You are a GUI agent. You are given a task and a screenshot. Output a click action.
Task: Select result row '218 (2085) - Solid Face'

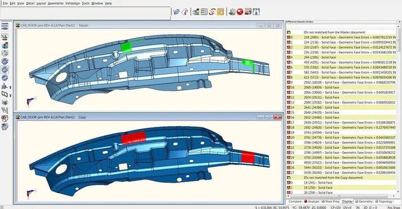click(x=342, y=37)
